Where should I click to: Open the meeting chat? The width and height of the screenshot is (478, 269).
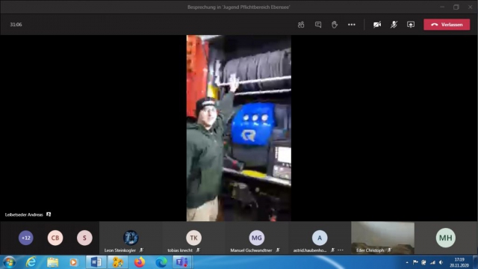coord(318,25)
